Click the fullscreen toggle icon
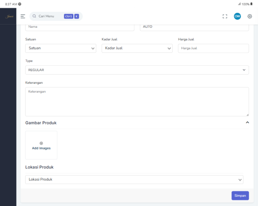The width and height of the screenshot is (258, 206). pos(225,16)
